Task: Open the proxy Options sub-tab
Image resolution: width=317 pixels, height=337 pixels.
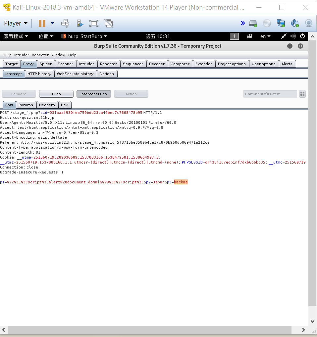Action: point(107,74)
